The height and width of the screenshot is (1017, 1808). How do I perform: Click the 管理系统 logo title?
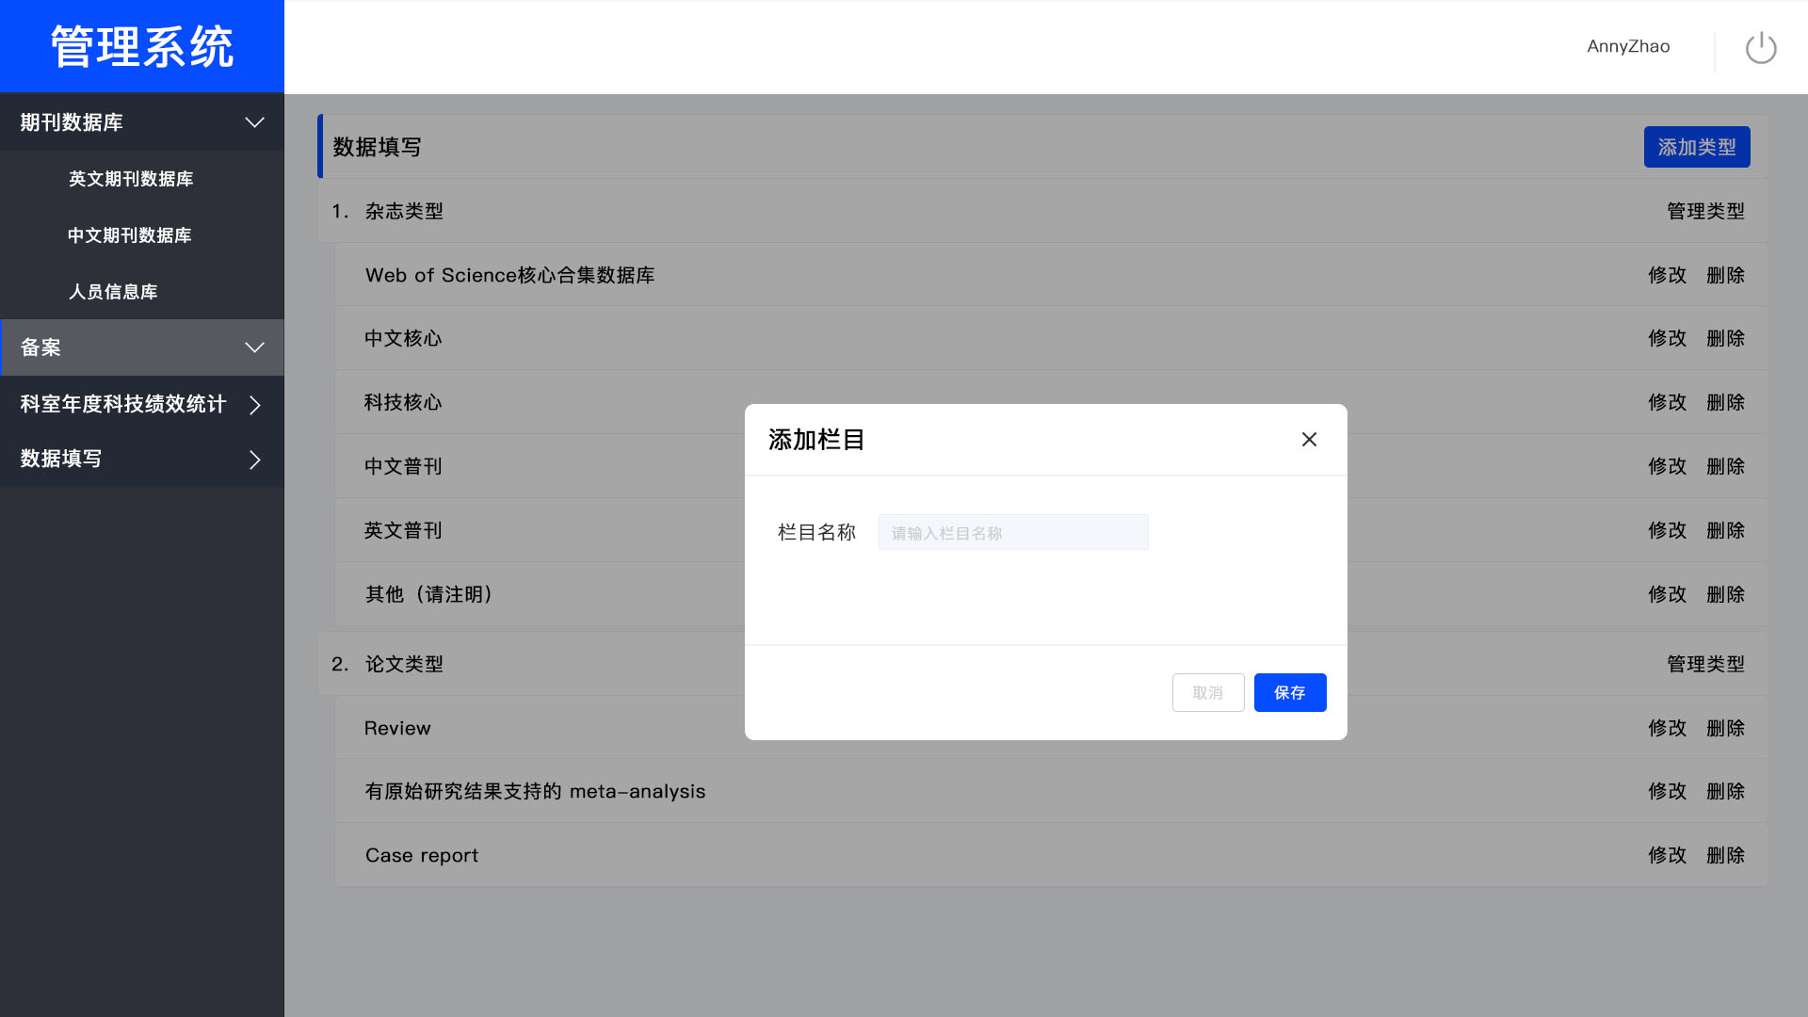[142, 47]
